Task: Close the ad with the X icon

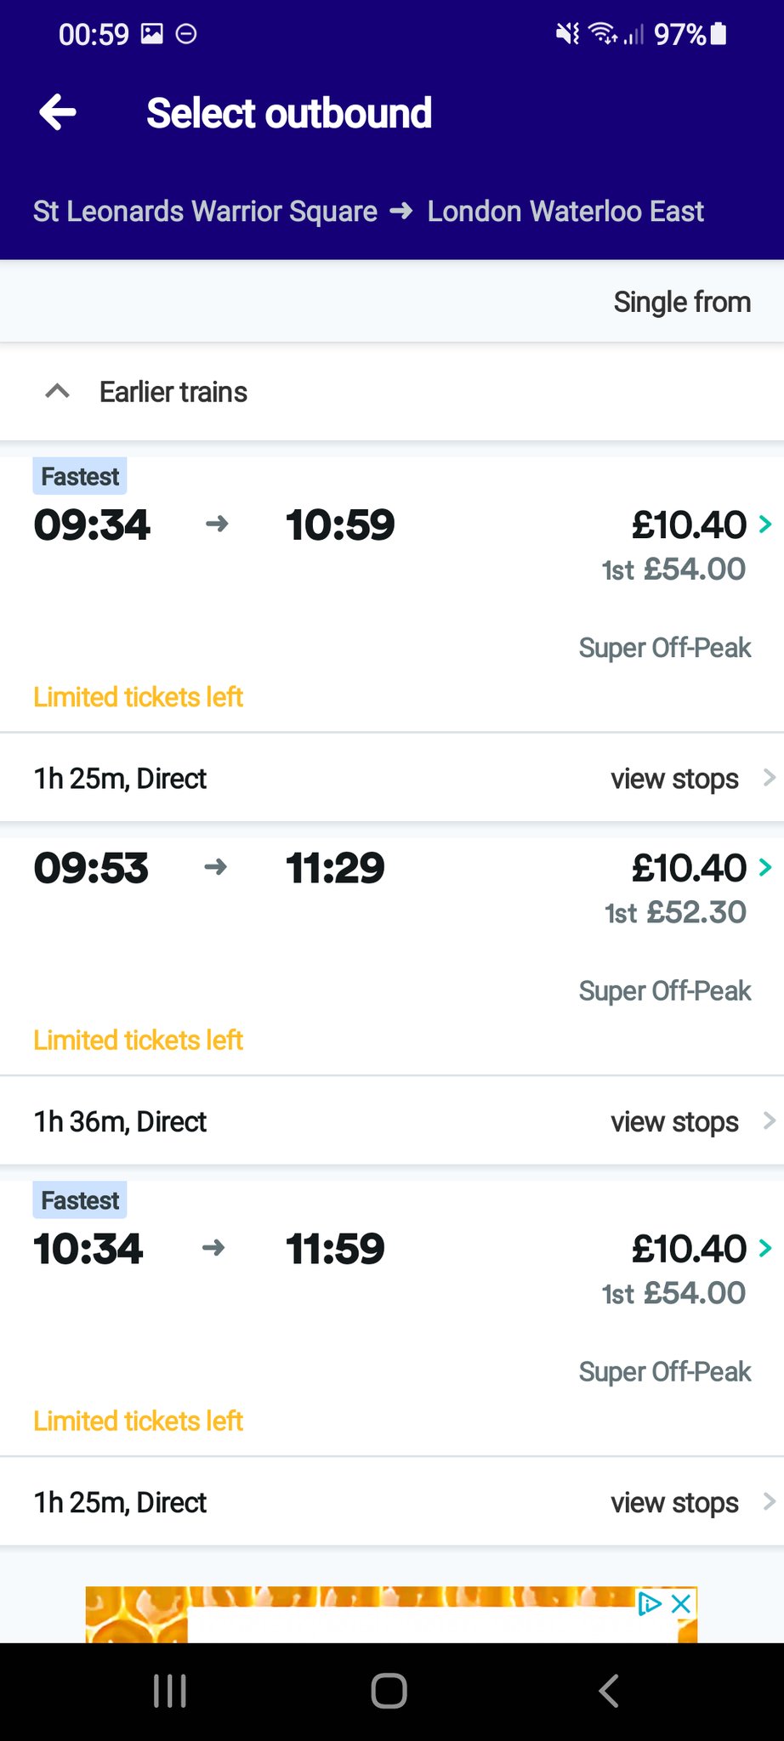Action: click(x=681, y=1604)
